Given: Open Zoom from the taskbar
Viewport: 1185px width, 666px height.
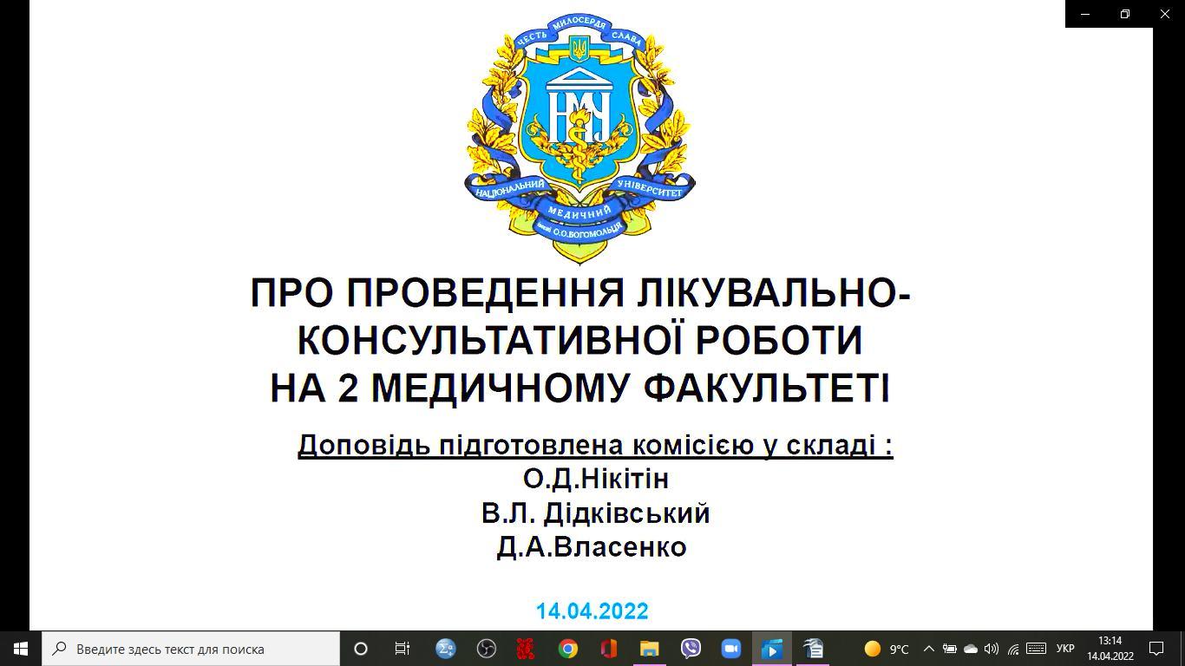Looking at the screenshot, I should click(730, 649).
